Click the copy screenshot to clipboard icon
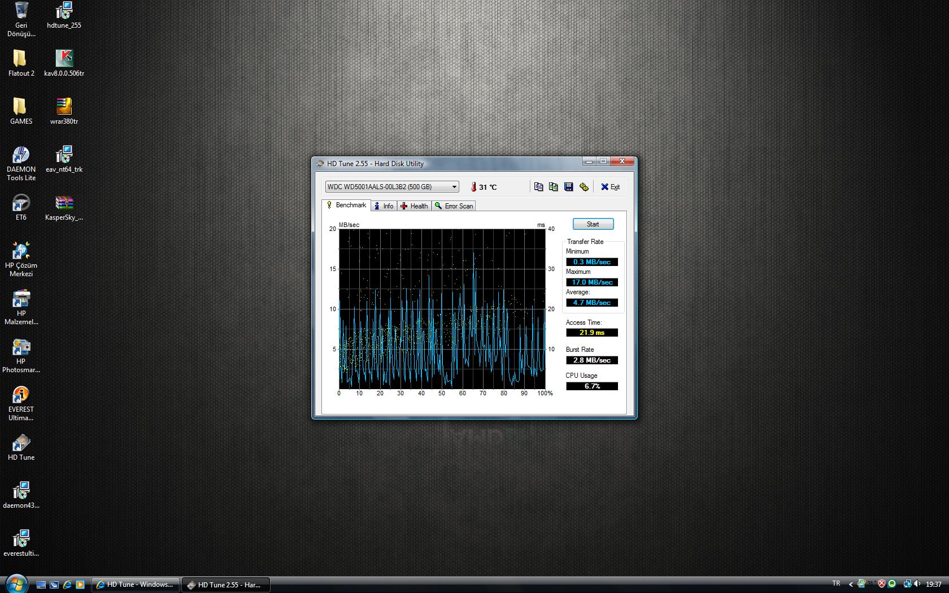The width and height of the screenshot is (949, 593). pyautogui.click(x=553, y=187)
